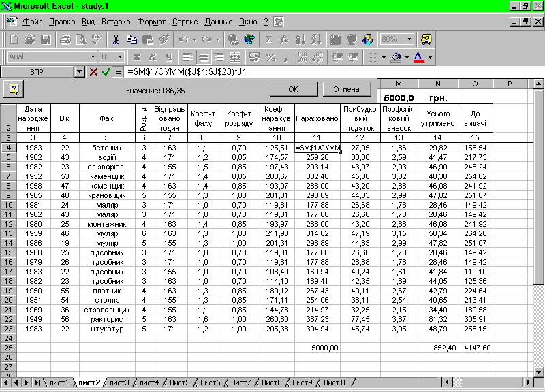545x392 pixels.
Task: Open the Правка menu
Action: 62,22
